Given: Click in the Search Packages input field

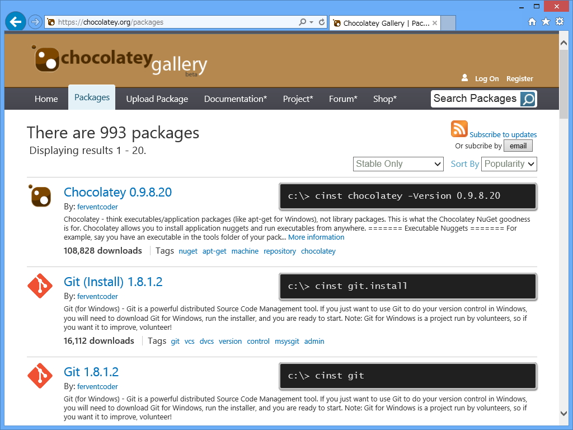Looking at the screenshot, I should click(475, 99).
